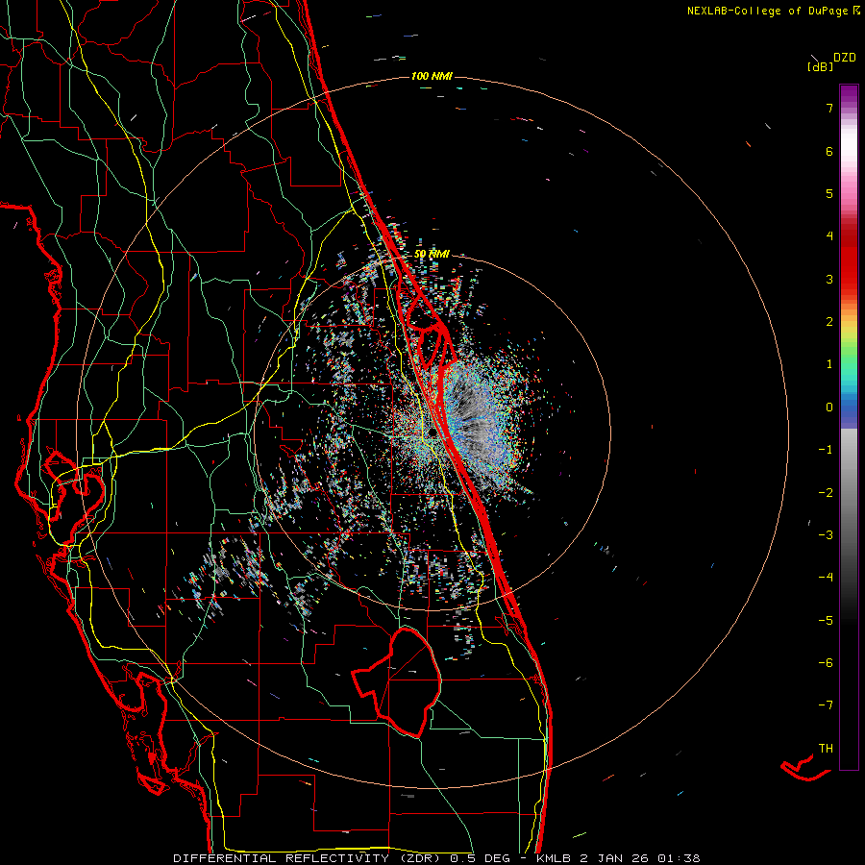Click the 'DZD' legend title
The image size is (865, 865).
click(x=845, y=58)
